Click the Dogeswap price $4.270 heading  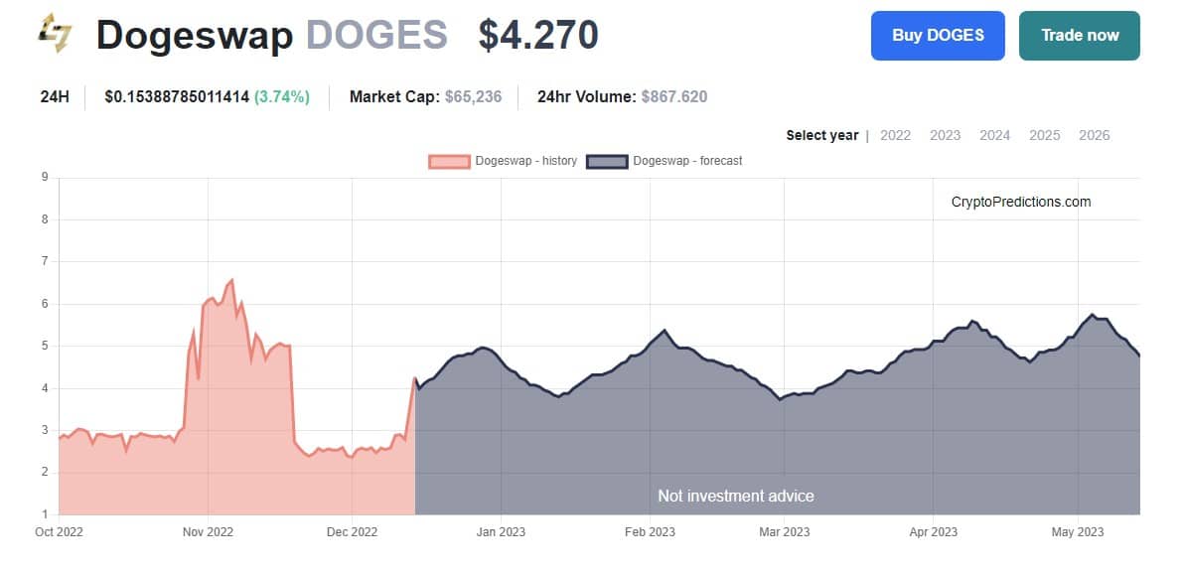[x=537, y=35]
